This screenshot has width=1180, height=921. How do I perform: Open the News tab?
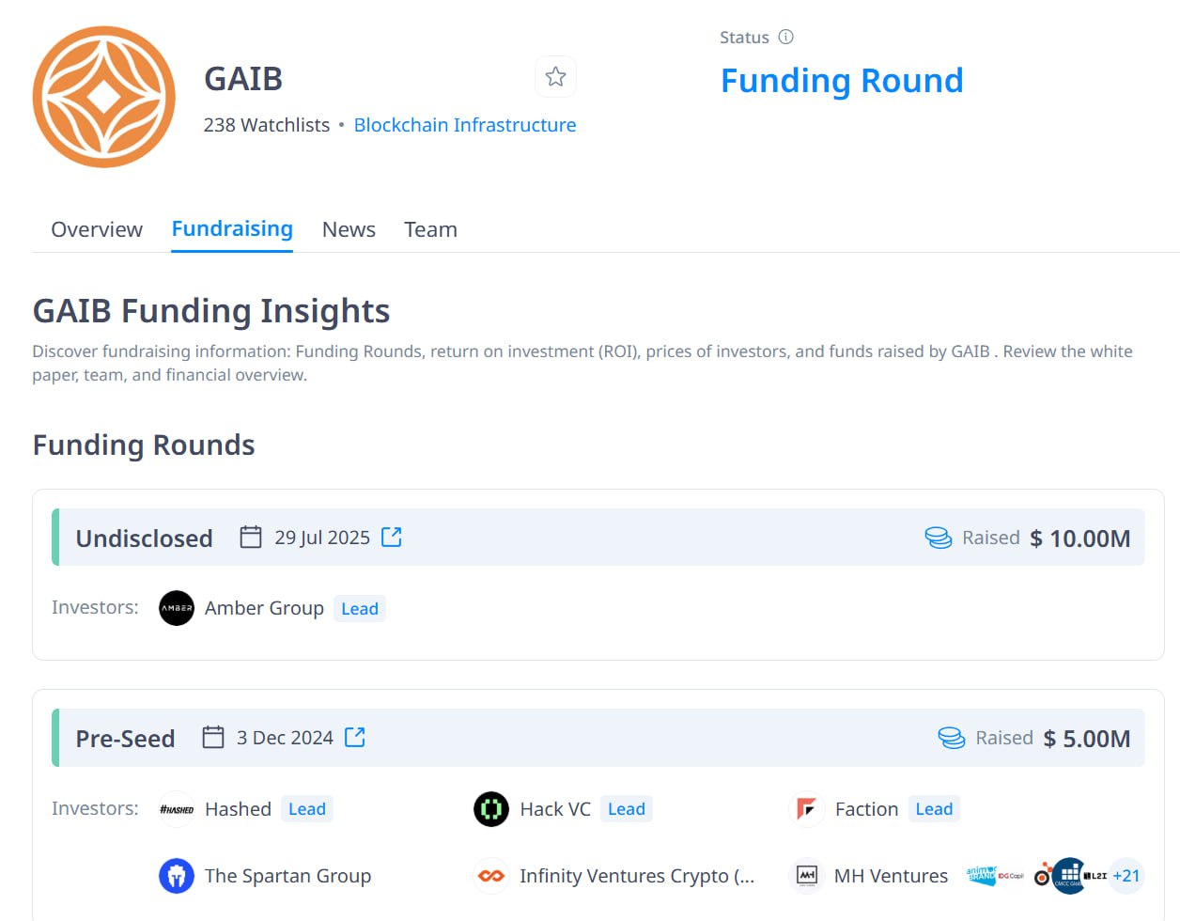click(349, 229)
